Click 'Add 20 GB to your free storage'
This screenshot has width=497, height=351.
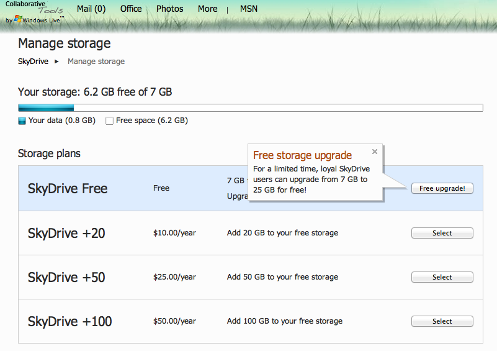click(282, 233)
